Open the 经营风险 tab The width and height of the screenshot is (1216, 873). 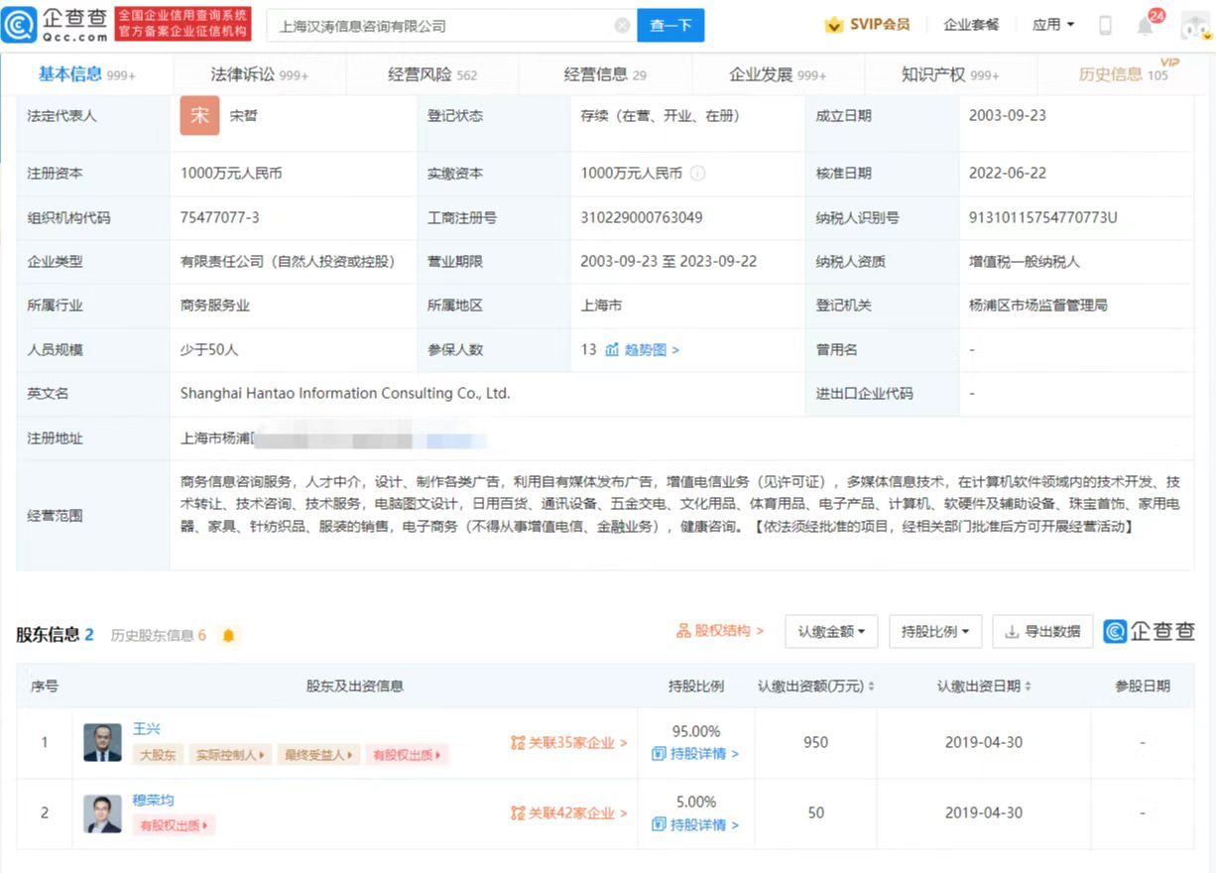click(432, 74)
